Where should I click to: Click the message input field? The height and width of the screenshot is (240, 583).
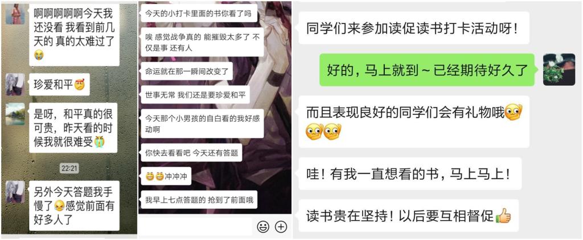(195, 226)
